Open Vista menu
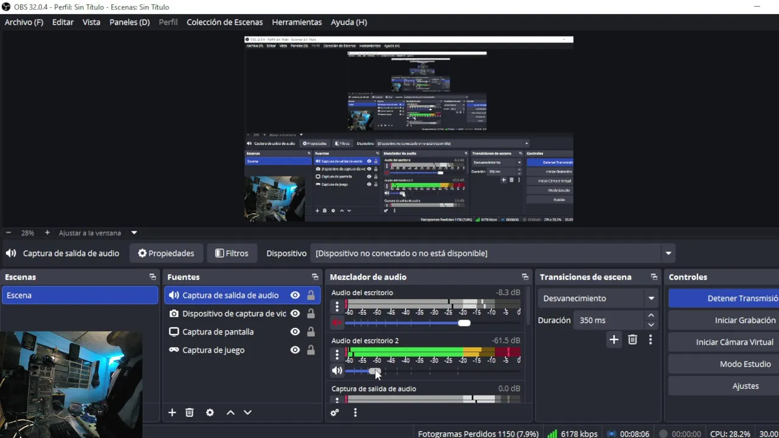Screen dimensions: 779x438 coord(91,22)
